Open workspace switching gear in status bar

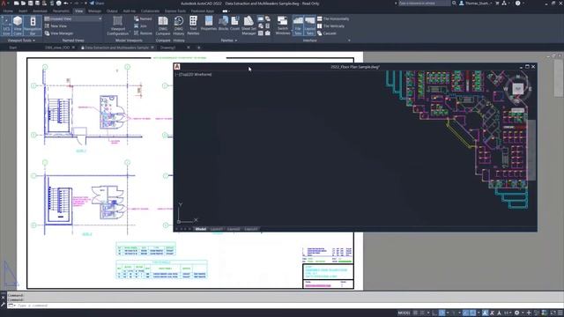(517, 313)
